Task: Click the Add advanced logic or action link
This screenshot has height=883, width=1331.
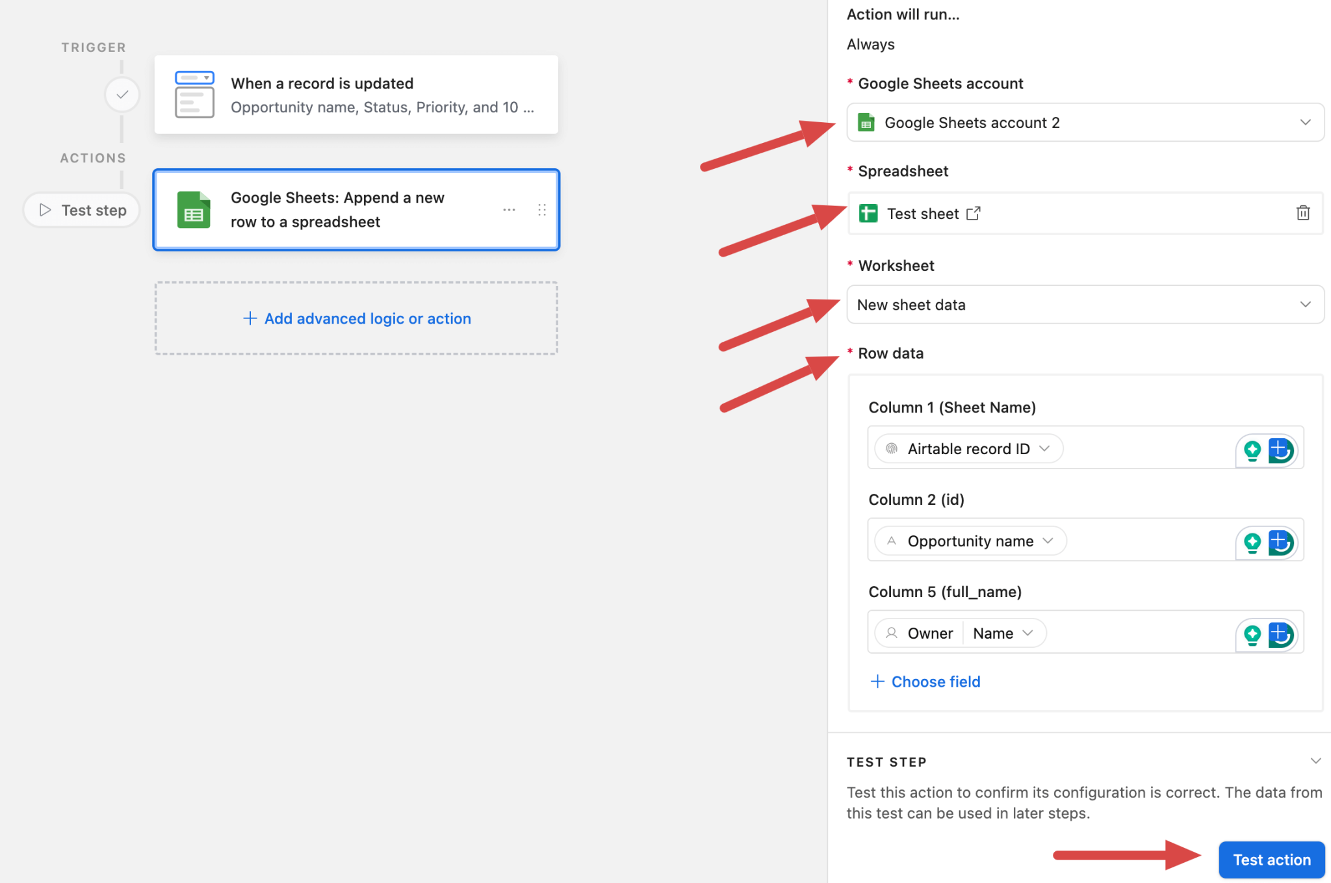Action: pos(356,318)
